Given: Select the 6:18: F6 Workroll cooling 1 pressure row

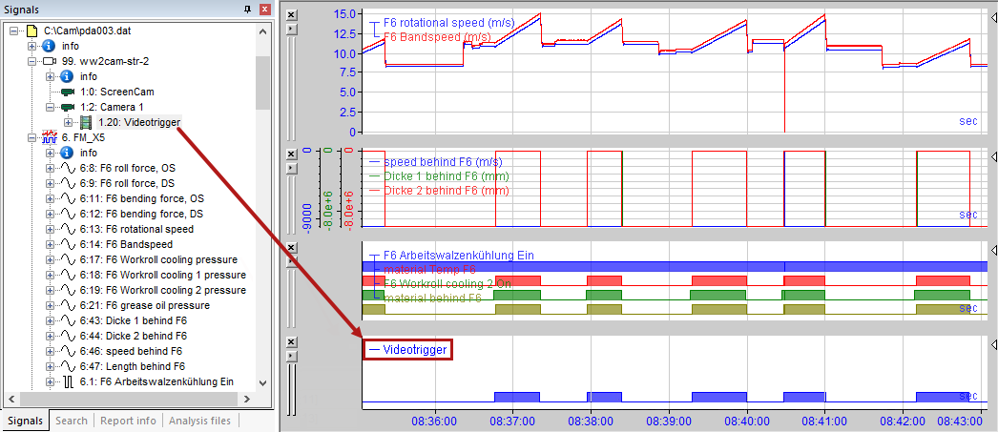Looking at the screenshot, I should [163, 275].
